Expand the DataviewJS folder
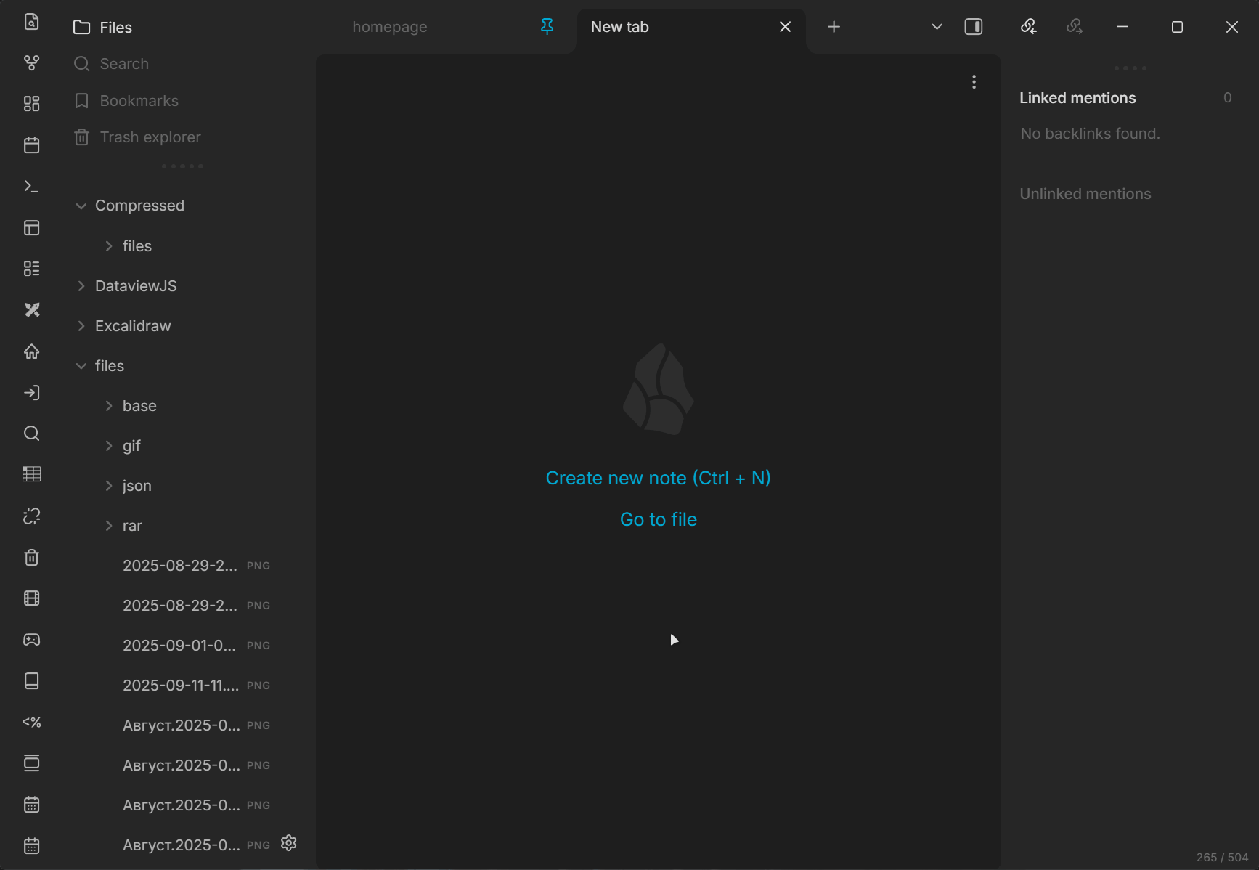The image size is (1259, 870). click(x=81, y=286)
